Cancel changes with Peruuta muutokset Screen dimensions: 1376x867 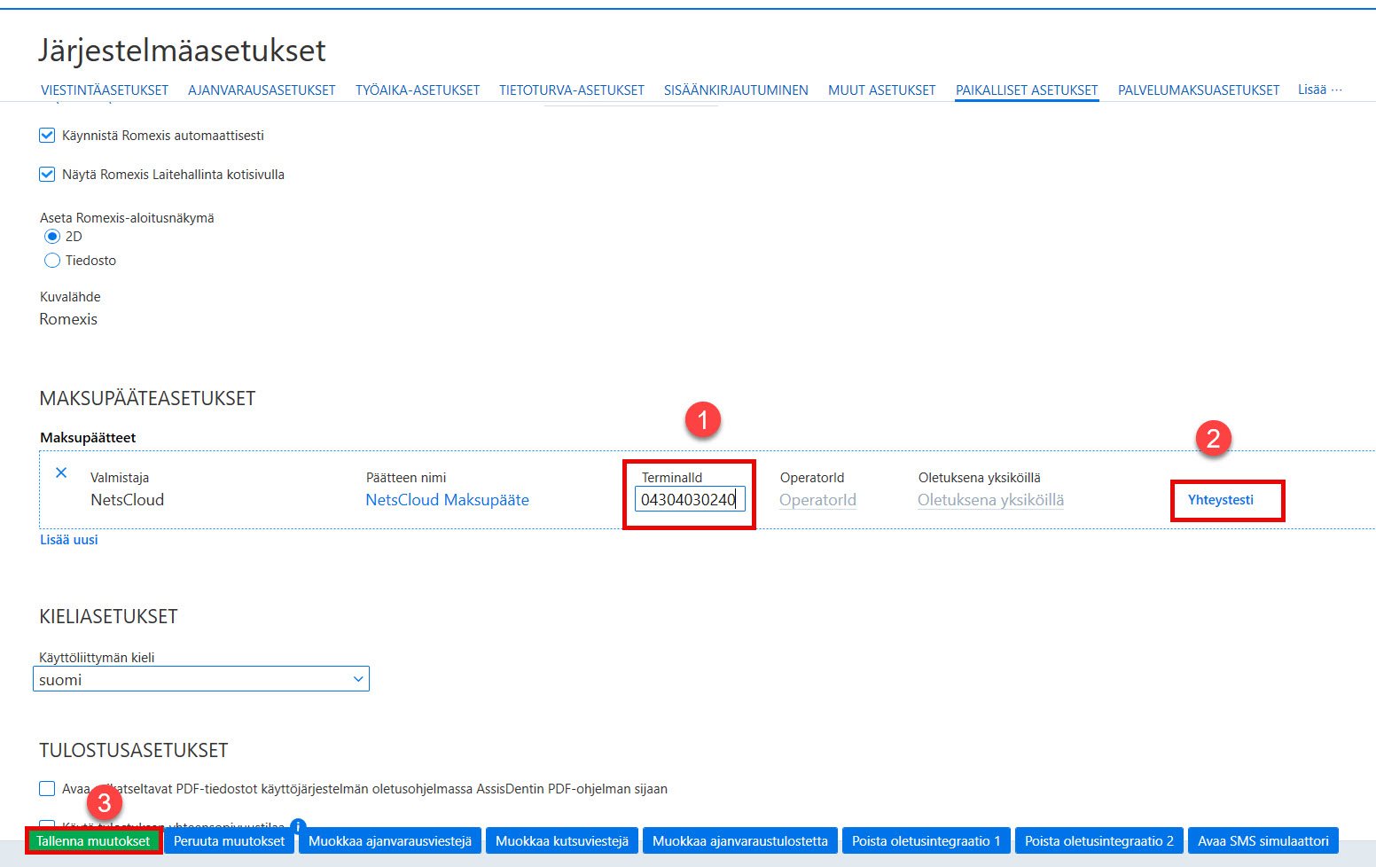230,841
